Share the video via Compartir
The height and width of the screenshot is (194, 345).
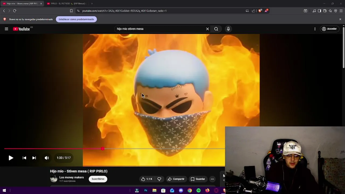[176, 179]
